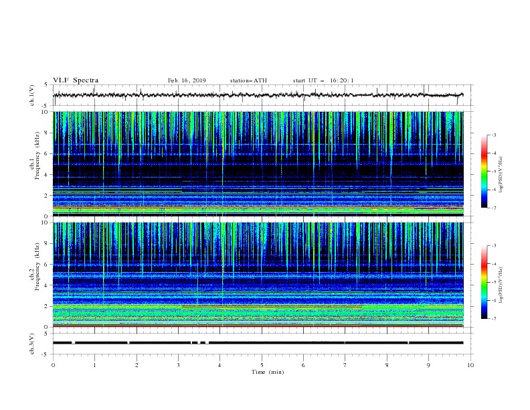Click the '-7' label on ch.2 color bar
This screenshot has width=530, height=410.
tap(493, 319)
